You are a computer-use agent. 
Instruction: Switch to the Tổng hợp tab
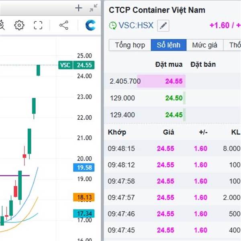pos(130,45)
